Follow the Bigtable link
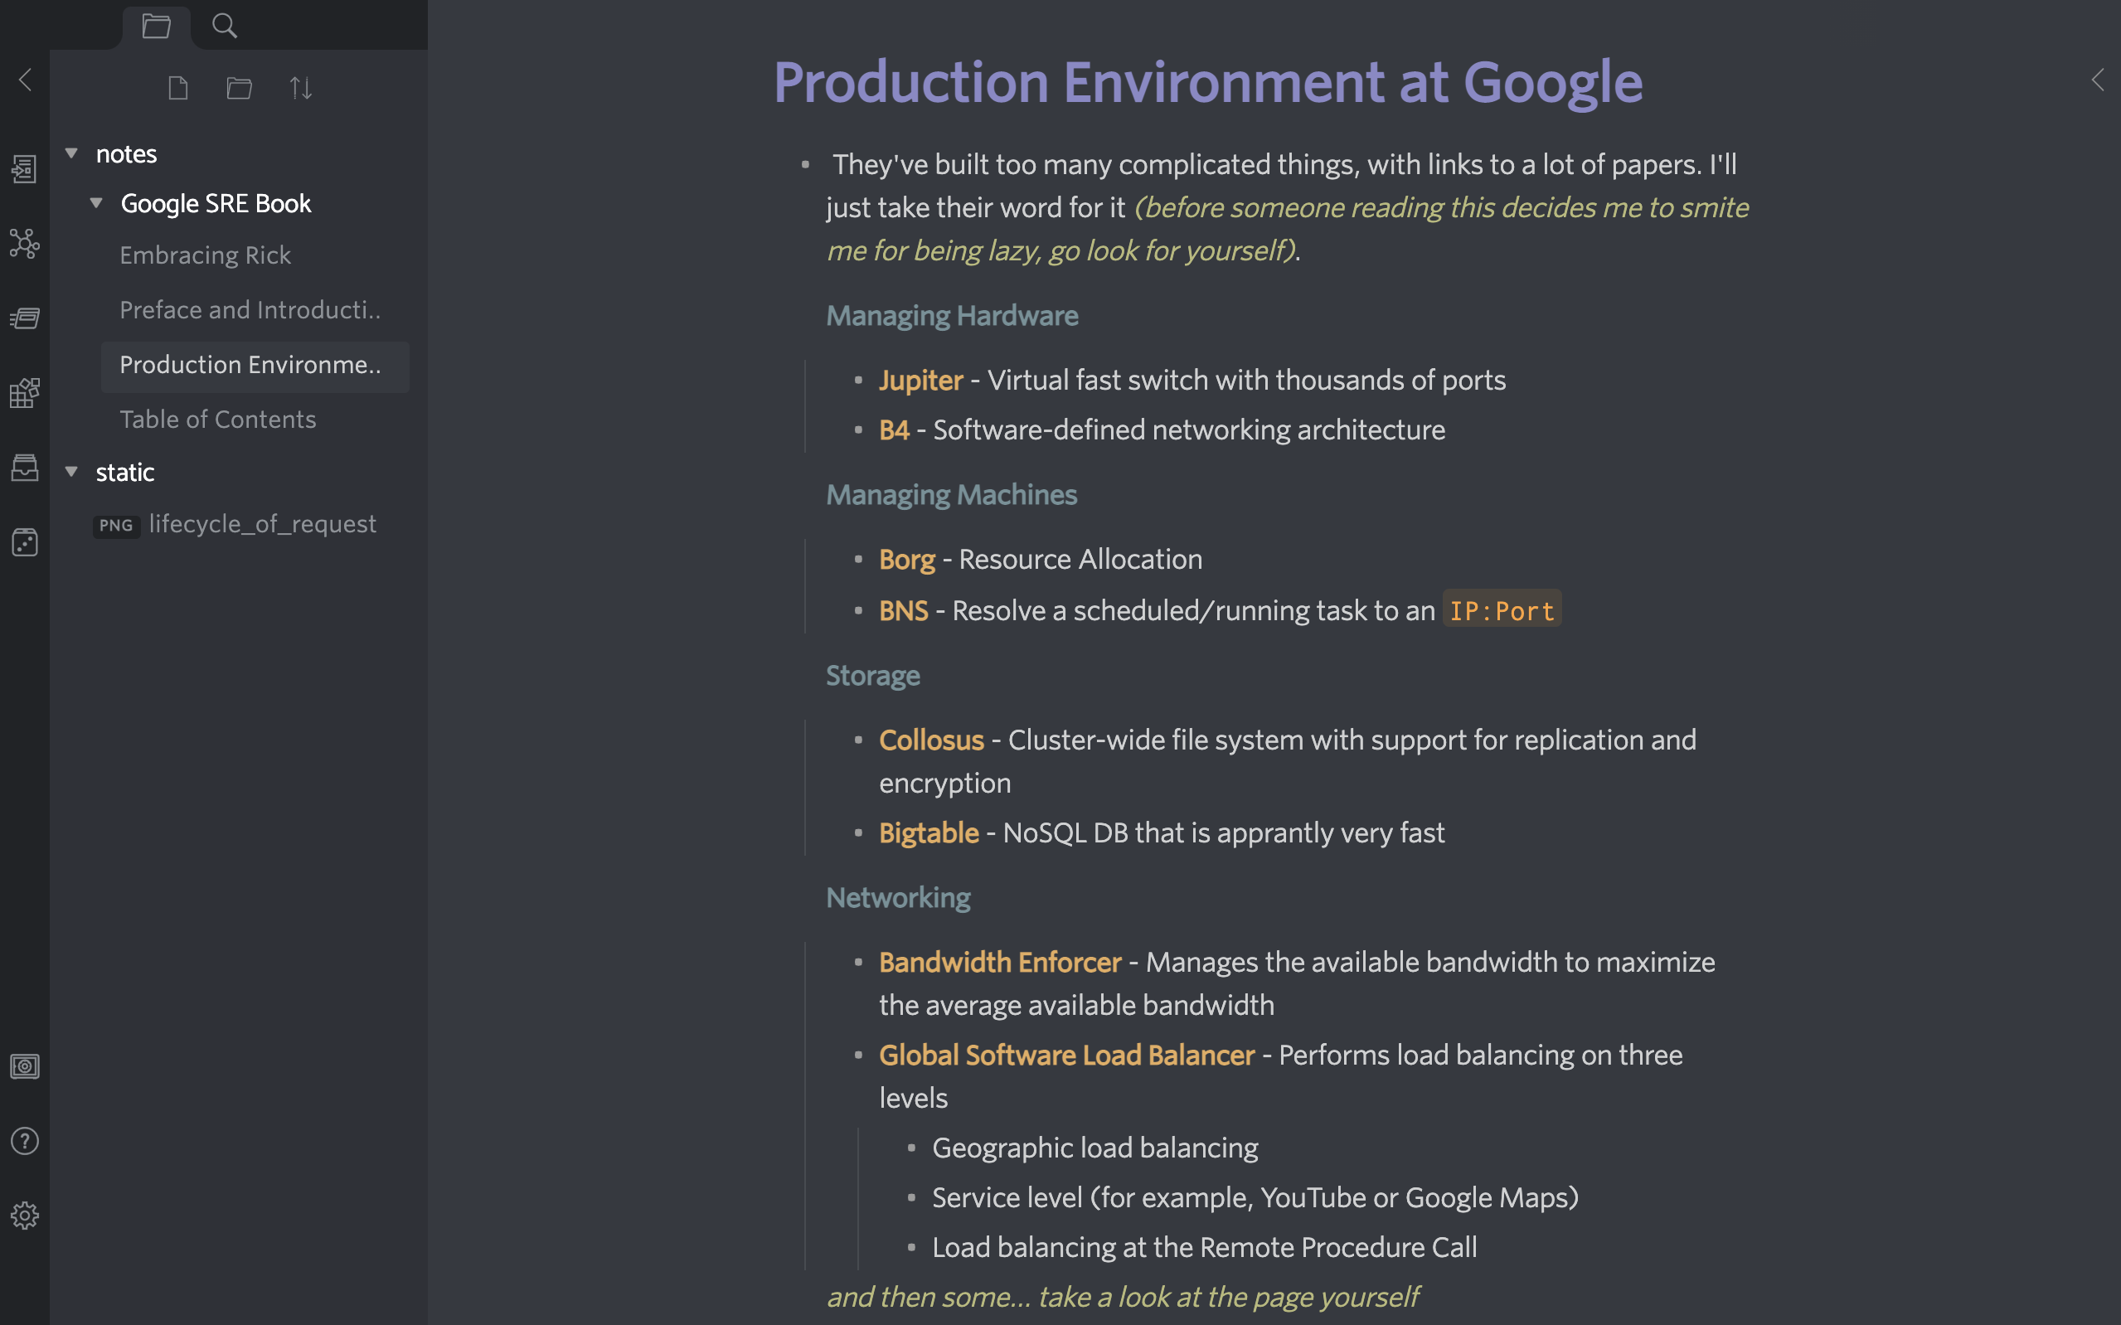The image size is (2121, 1325). tap(929, 832)
